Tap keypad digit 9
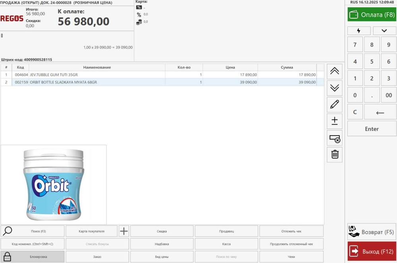Image resolution: width=397 pixels, height=263 pixels. 389,44
